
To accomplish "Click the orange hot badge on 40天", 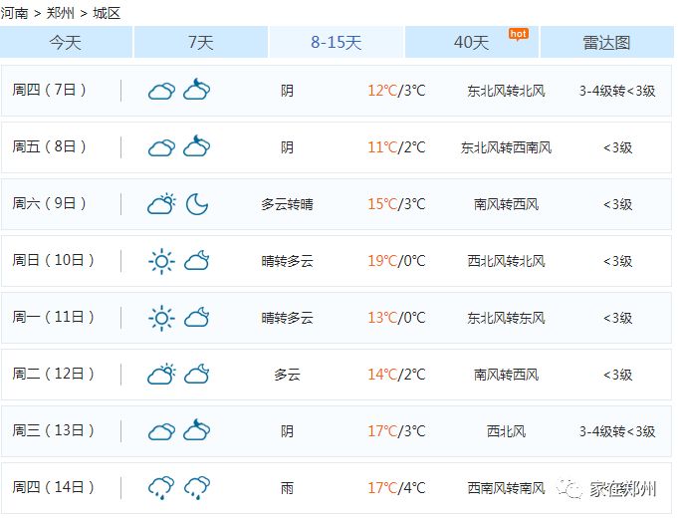I will tap(518, 34).
